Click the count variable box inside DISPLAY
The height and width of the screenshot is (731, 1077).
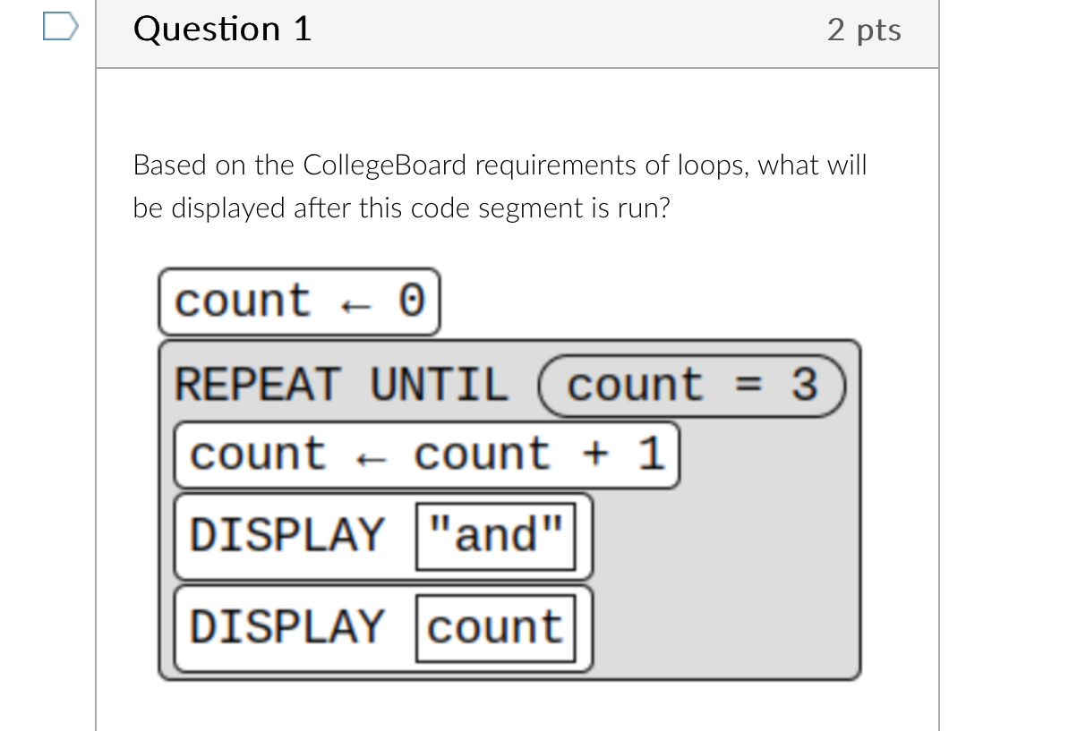497,627
